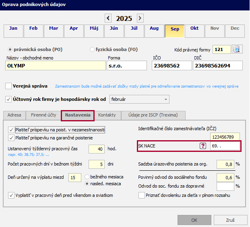Select the Okt month tab
250x227 pixels.
click(x=194, y=31)
